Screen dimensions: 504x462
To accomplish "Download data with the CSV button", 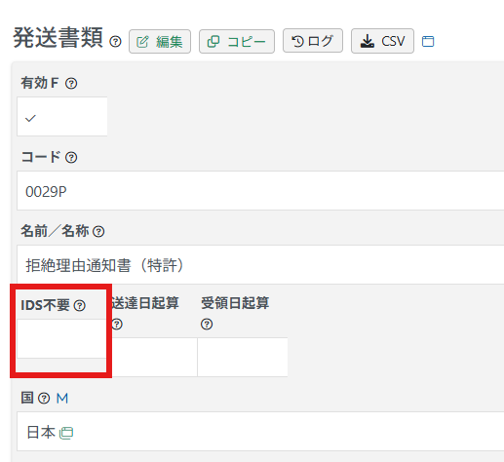I will point(382,41).
